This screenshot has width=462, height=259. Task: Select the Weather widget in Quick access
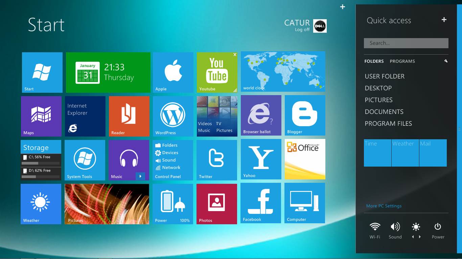pos(405,153)
